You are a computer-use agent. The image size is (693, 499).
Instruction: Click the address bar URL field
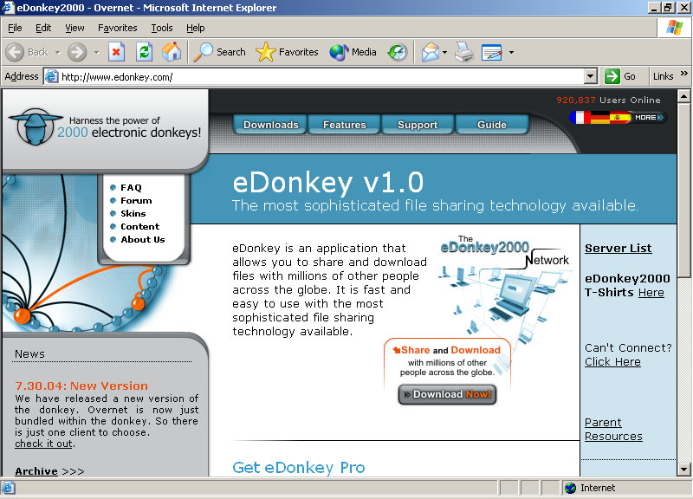pos(321,76)
